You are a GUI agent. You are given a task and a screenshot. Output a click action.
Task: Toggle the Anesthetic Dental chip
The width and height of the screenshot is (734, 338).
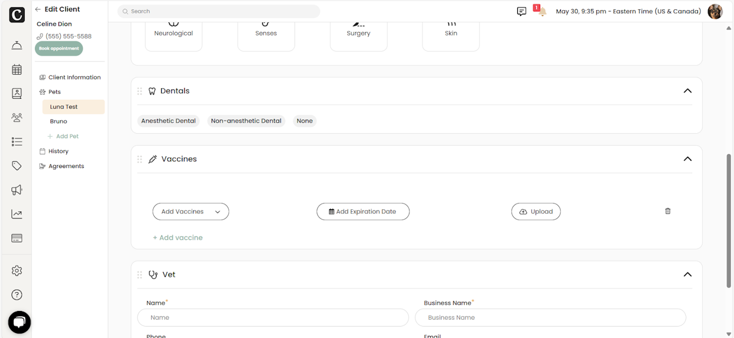pos(169,121)
